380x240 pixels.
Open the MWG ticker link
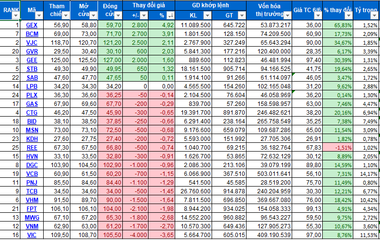tap(32, 218)
